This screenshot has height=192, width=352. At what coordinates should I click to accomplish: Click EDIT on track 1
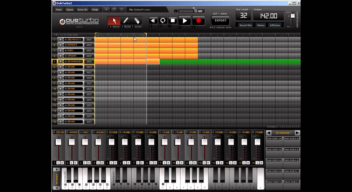click(89, 39)
